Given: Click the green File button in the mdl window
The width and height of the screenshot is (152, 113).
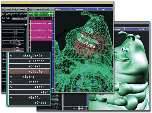Looking at the screenshot, I should point(31,14).
